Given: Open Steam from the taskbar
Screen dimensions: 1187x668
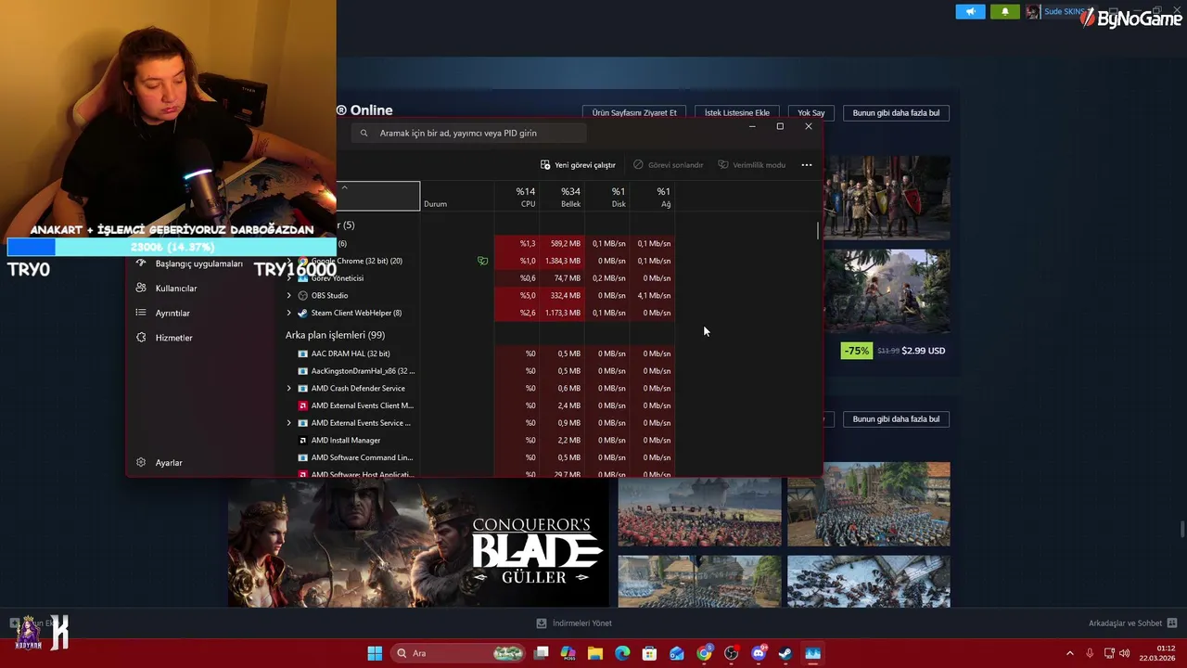Looking at the screenshot, I should (x=785, y=653).
